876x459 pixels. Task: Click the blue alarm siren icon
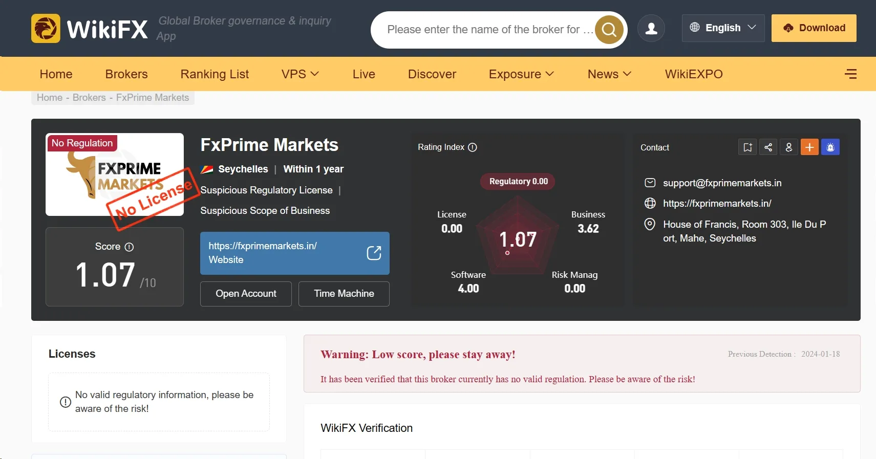tap(830, 147)
